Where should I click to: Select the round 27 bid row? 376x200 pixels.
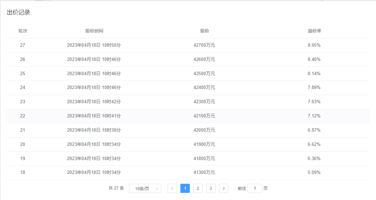tap(188, 45)
